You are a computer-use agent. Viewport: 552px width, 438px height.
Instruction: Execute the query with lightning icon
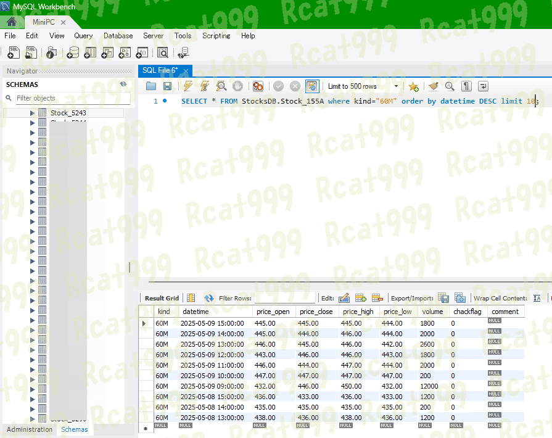coord(188,86)
